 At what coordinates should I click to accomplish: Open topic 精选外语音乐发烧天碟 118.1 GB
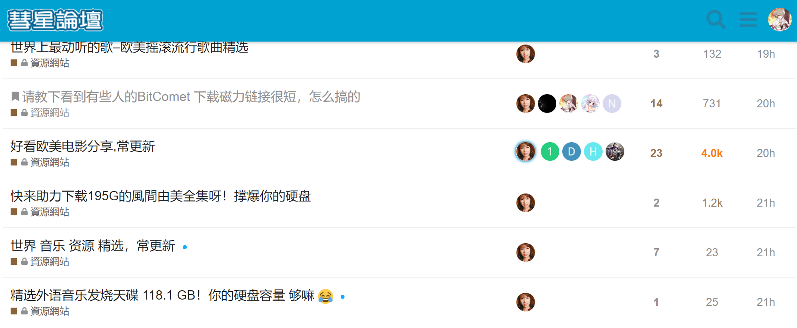pyautogui.click(x=162, y=295)
